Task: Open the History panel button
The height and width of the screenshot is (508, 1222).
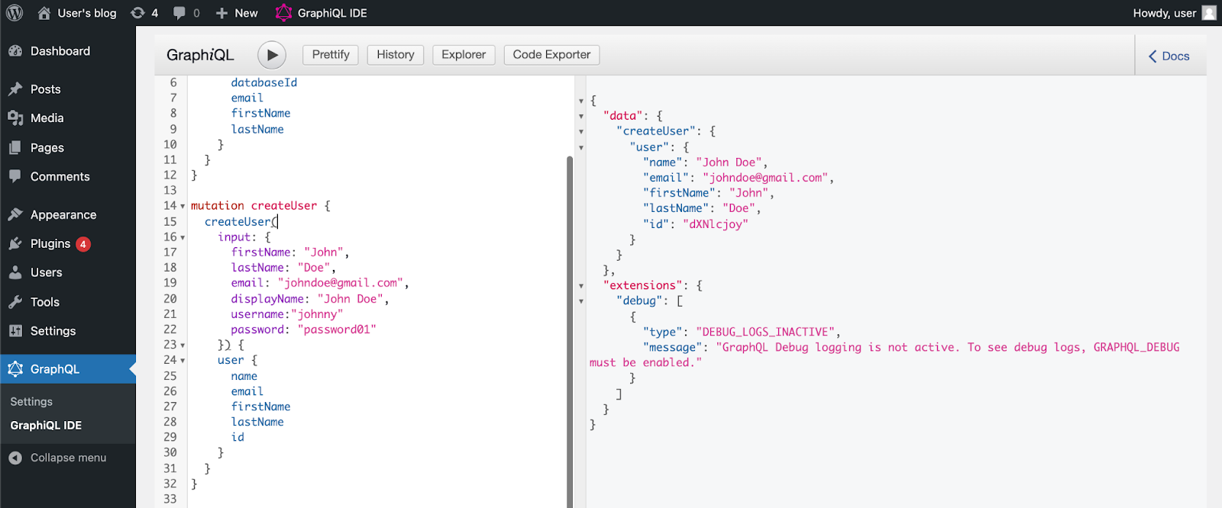Action: (396, 55)
